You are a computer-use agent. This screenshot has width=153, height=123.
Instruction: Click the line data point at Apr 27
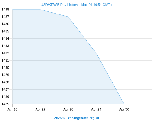[40, 10]
